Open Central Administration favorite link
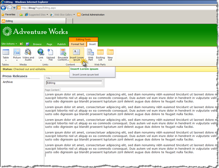Image resolution: width=219 pixels, height=168 pixels. [x=91, y=15]
